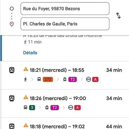Click the green bus 3 badge
Viewport: 129px width, 129px height.
tap(32, 107)
